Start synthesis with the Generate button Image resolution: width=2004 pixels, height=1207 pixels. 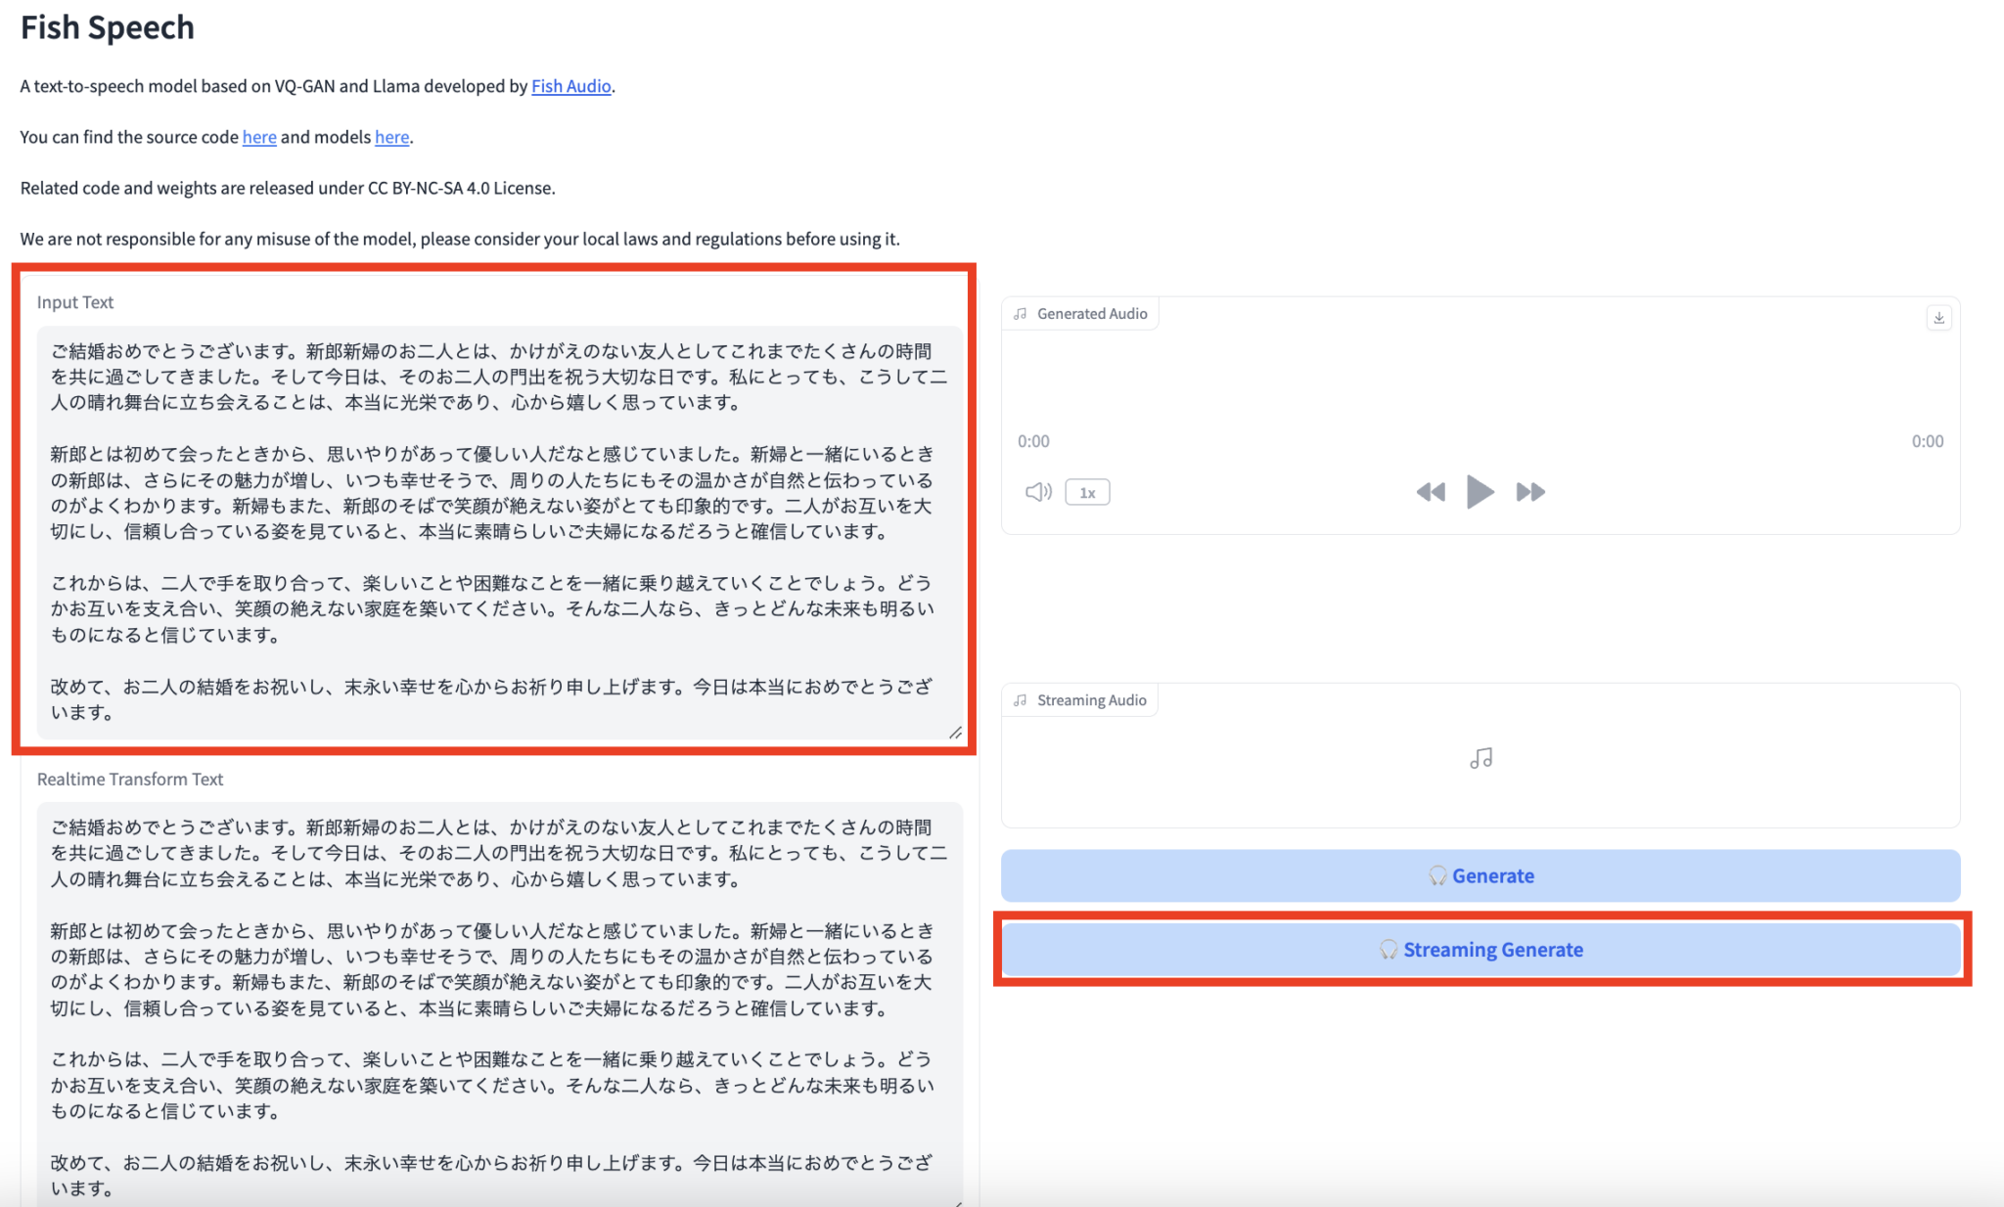coord(1480,875)
